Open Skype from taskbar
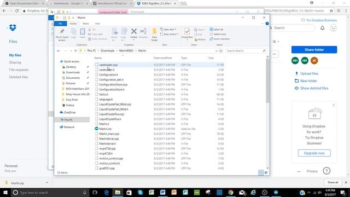This screenshot has height=197, width=350. point(140,192)
